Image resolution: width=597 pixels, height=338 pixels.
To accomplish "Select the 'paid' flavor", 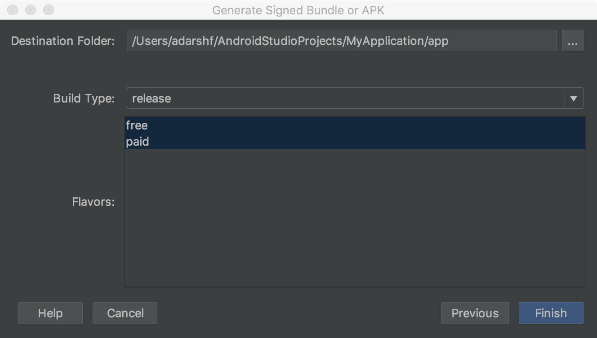I will [x=138, y=142].
